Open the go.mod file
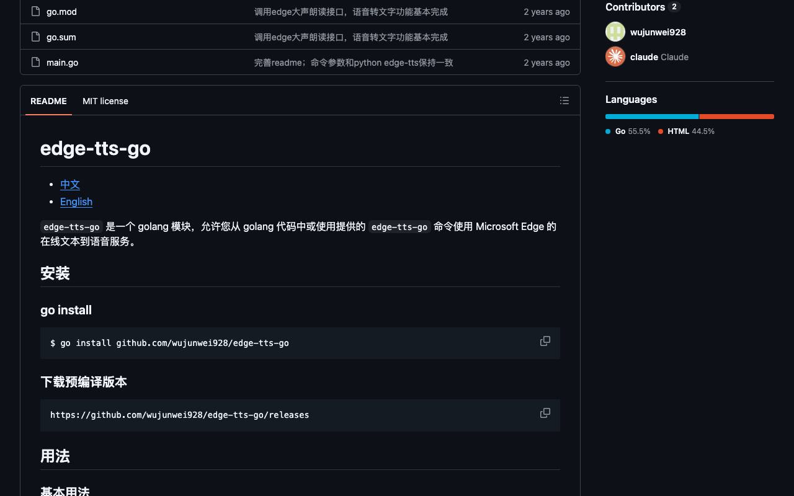Image resolution: width=794 pixels, height=496 pixels. [x=61, y=12]
